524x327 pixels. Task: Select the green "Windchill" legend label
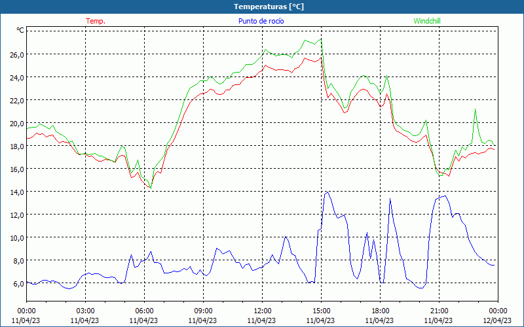click(427, 21)
